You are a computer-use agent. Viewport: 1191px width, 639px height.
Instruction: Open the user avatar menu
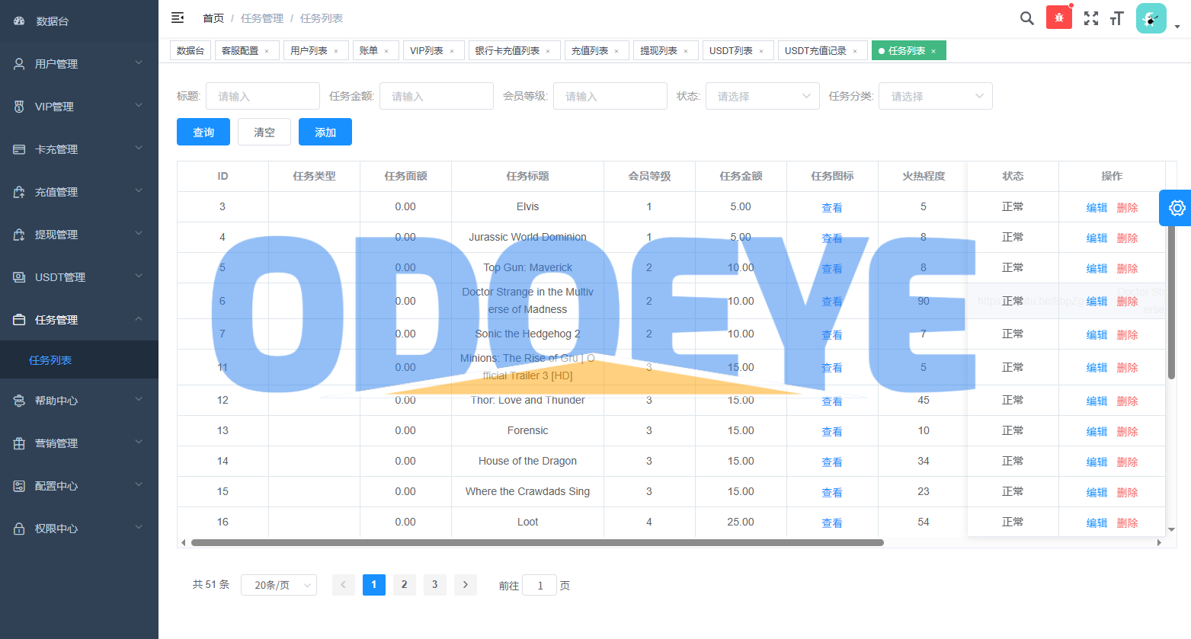1151,18
